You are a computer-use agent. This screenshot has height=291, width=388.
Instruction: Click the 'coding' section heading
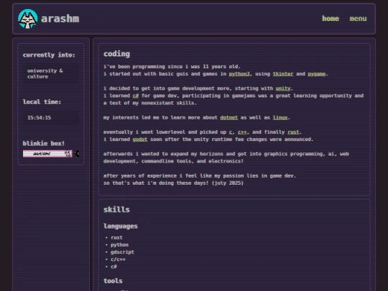[x=116, y=54]
